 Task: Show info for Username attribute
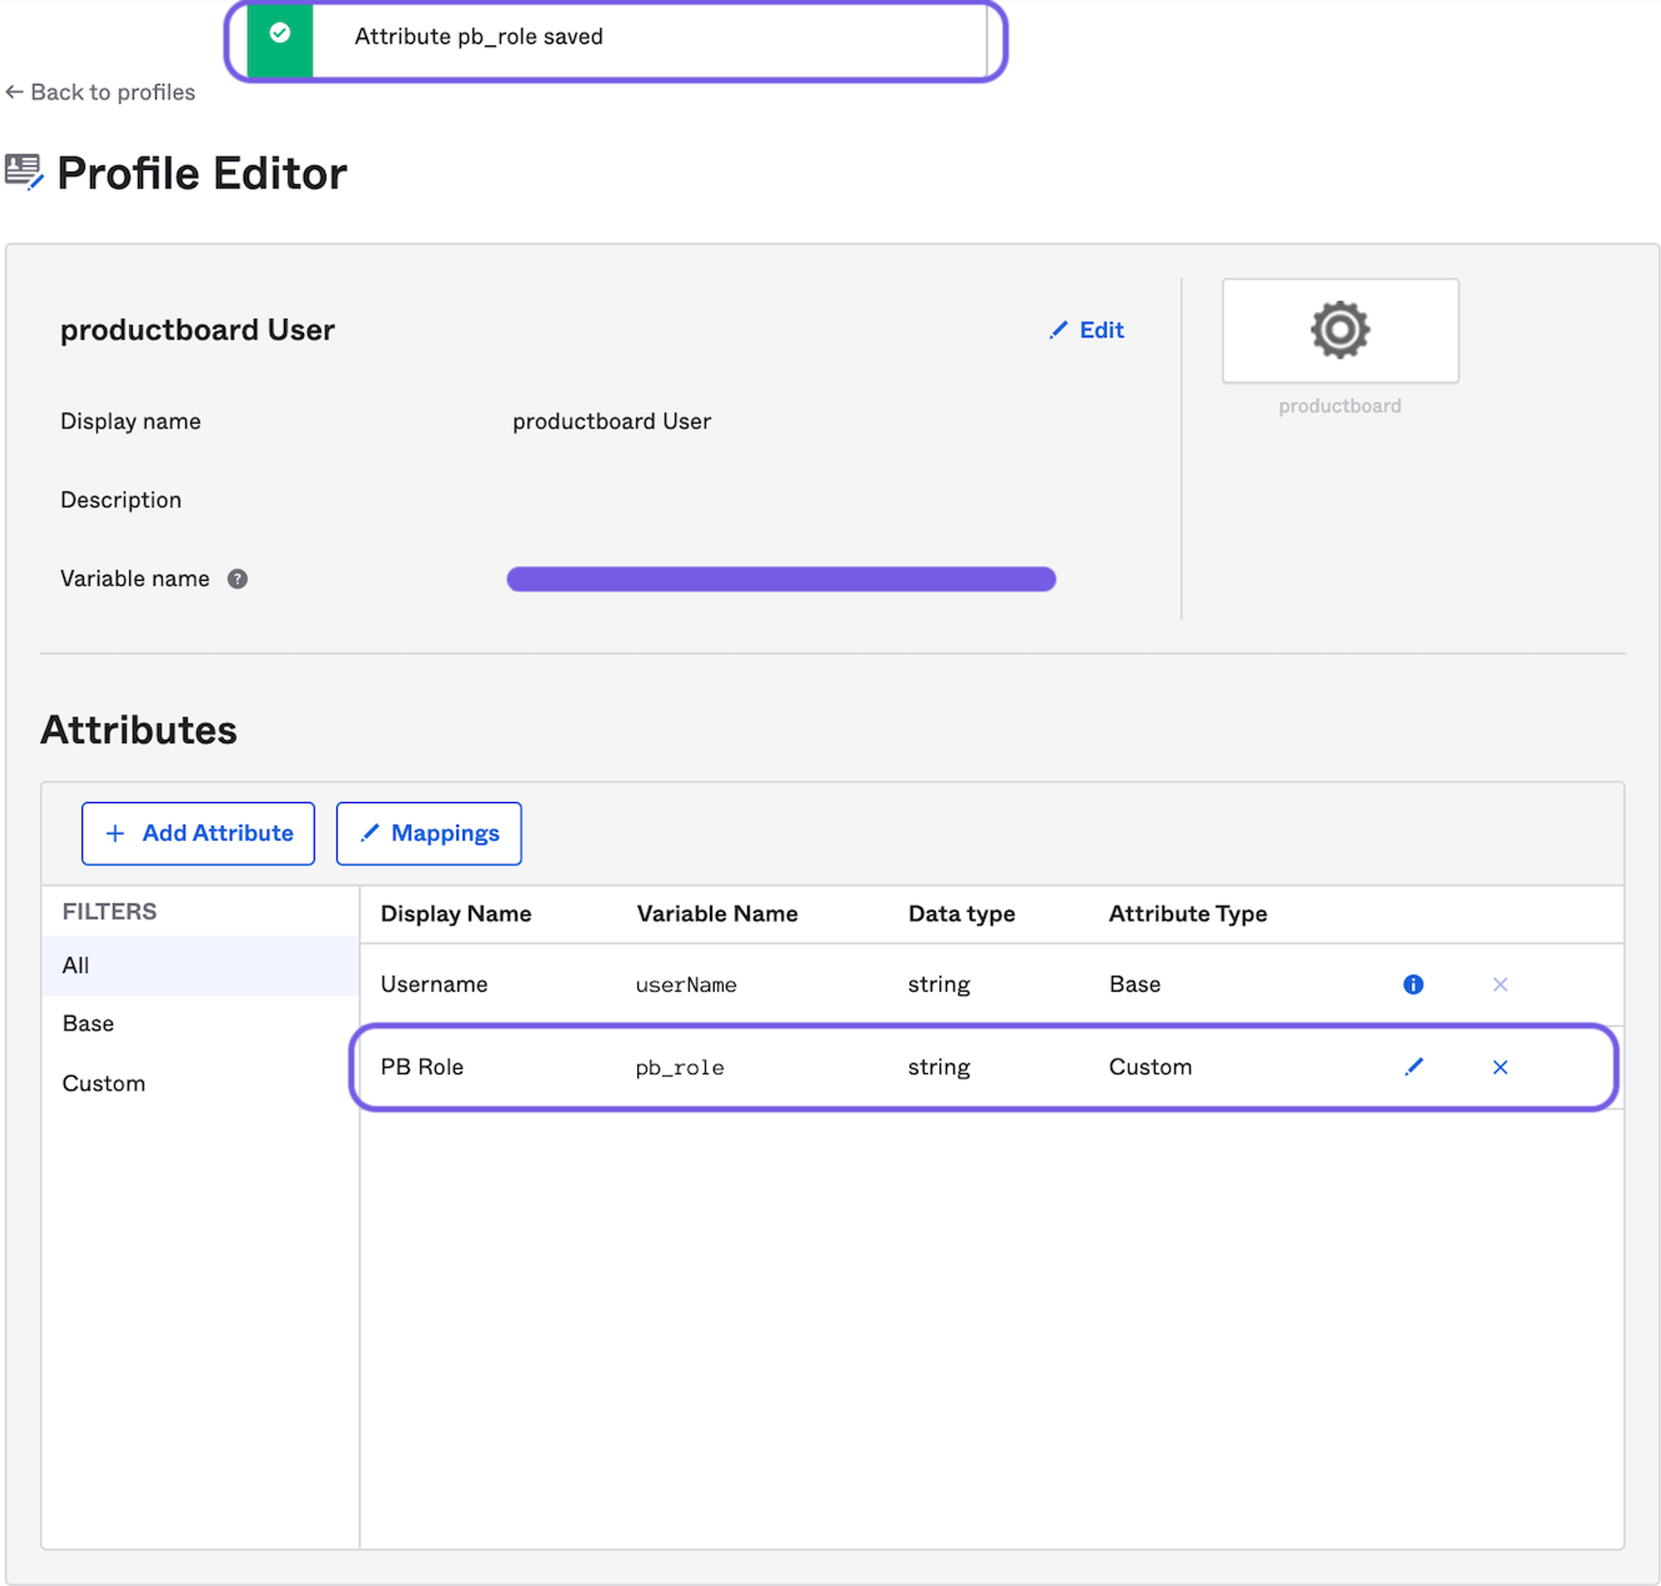click(x=1414, y=984)
